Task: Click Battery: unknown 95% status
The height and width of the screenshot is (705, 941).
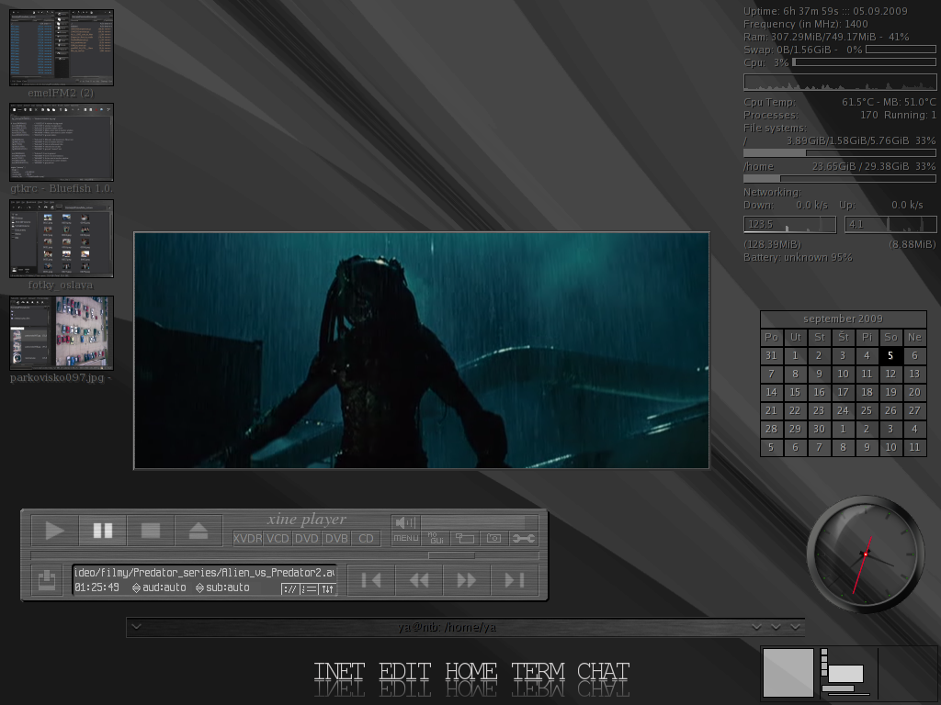Action: (798, 257)
